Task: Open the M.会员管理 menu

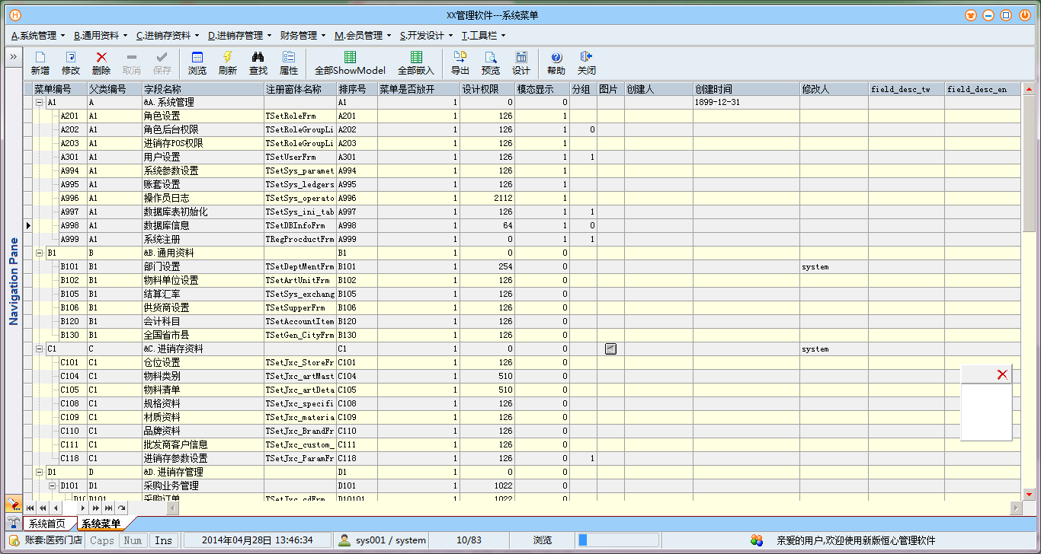Action: (362, 35)
